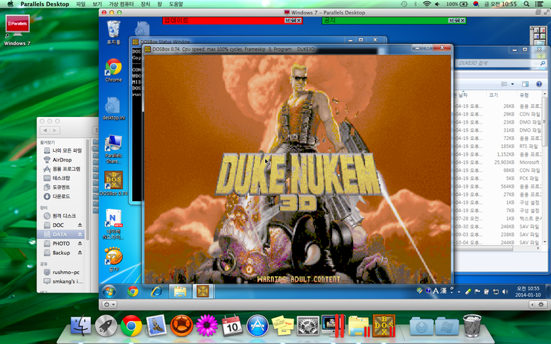551x344 pixels.
Task: Open the 가상 컴퓨터 menu
Action: click(121, 4)
